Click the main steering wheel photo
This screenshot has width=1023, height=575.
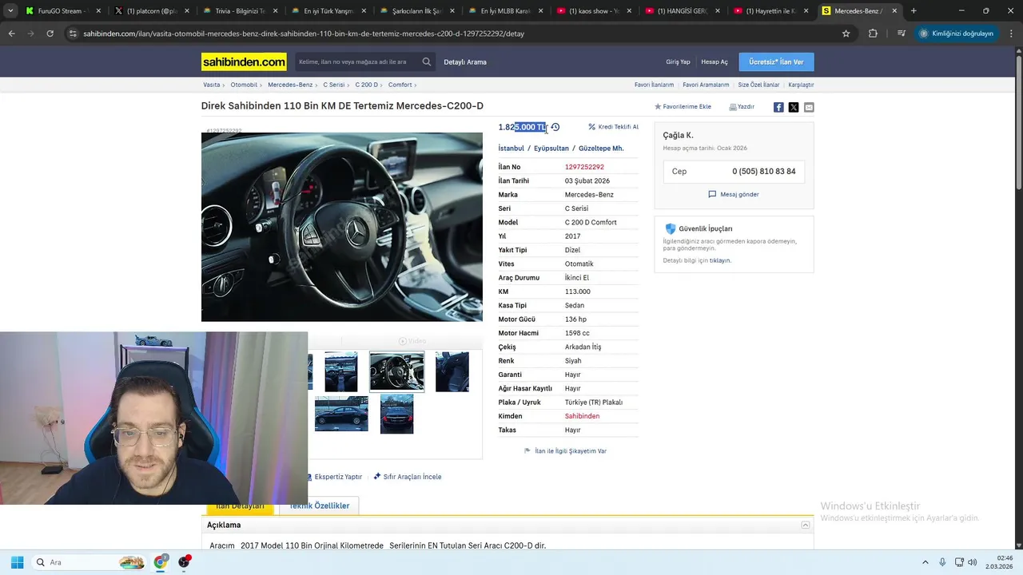pyautogui.click(x=342, y=227)
